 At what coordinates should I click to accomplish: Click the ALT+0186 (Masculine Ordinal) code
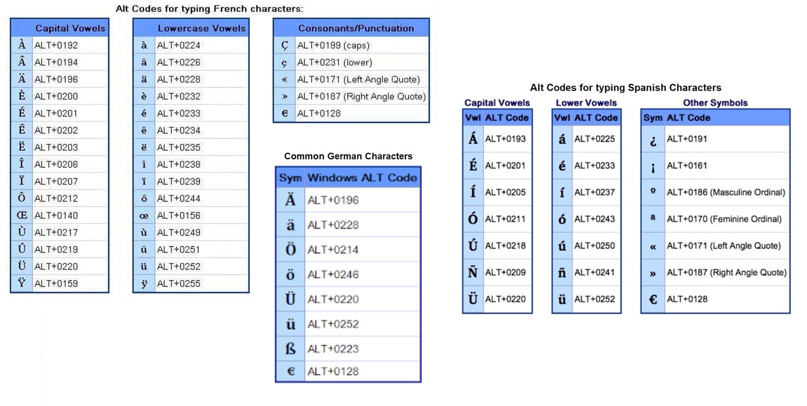click(725, 192)
